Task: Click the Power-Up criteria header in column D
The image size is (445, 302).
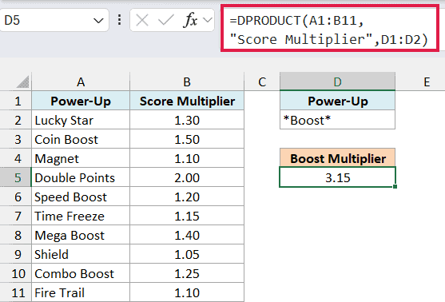Action: [x=337, y=101]
